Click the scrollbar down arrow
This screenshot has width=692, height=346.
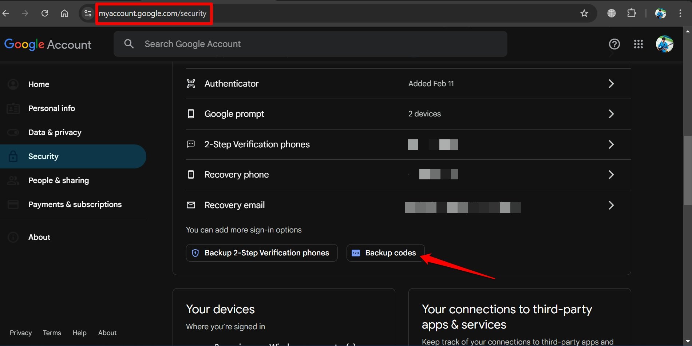point(688,342)
